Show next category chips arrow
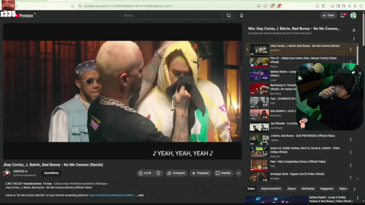Screen dimensions: 365x205 pyautogui.click(x=354, y=189)
